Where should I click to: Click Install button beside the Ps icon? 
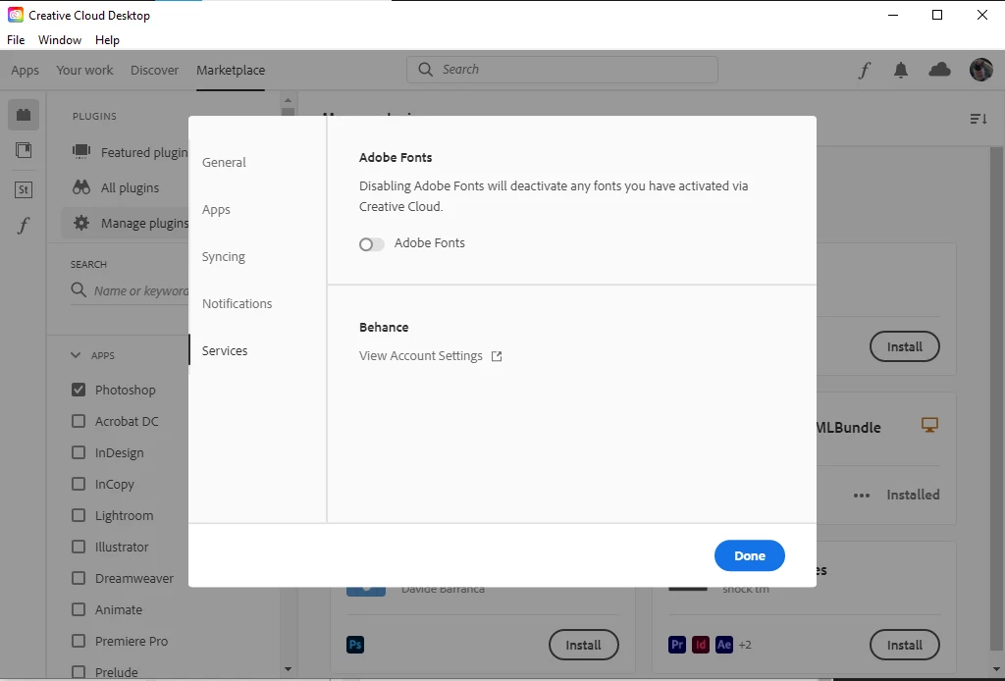(583, 645)
